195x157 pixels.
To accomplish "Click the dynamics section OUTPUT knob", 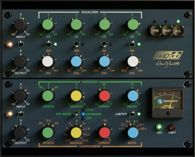I will point(19,132).
